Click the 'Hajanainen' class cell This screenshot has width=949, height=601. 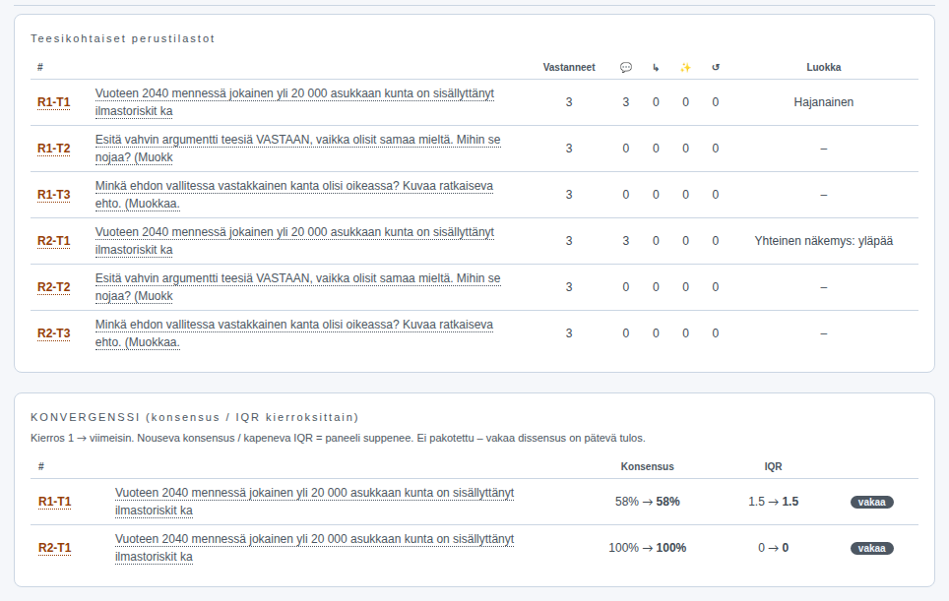pyautogui.click(x=824, y=102)
